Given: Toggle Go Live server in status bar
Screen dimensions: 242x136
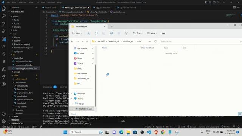Looking at the screenshot, I should [x=192, y=127].
